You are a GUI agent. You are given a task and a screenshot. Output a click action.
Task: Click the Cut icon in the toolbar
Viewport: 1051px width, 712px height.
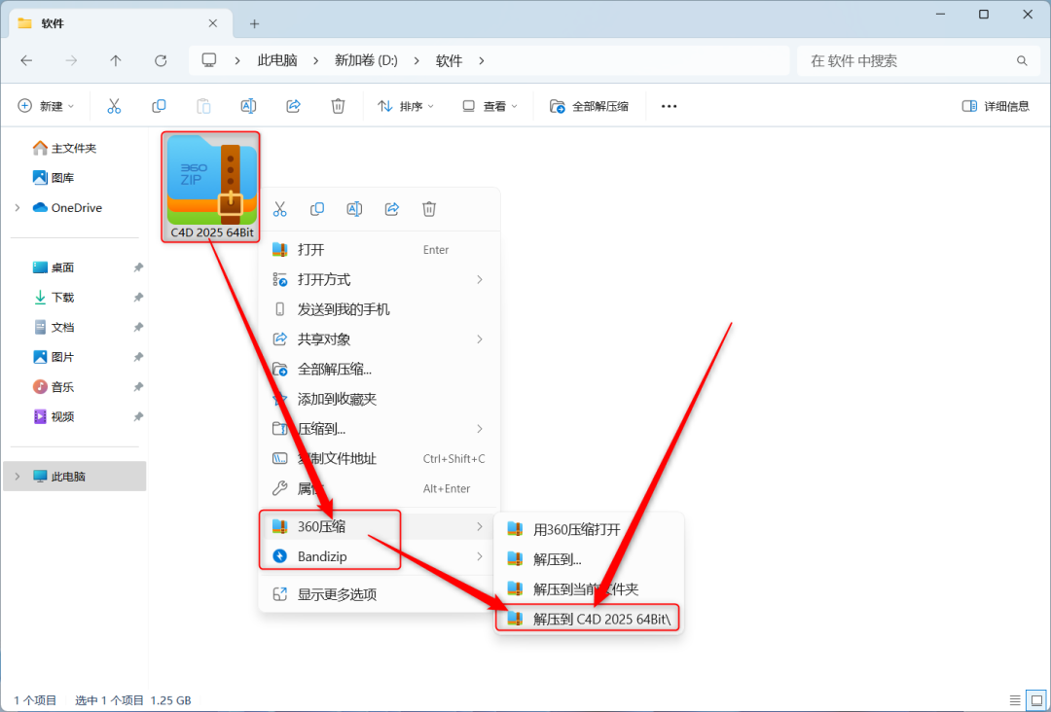pyautogui.click(x=114, y=106)
